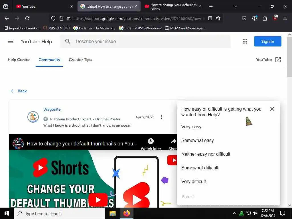The image size is (292, 219).
Task: Click the Describe your issue search field
Action: pyautogui.click(x=145, y=41)
